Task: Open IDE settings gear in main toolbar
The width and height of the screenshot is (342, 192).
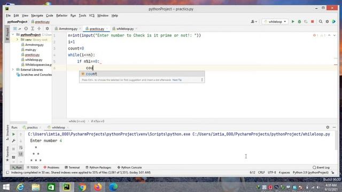Action: tap(327, 21)
